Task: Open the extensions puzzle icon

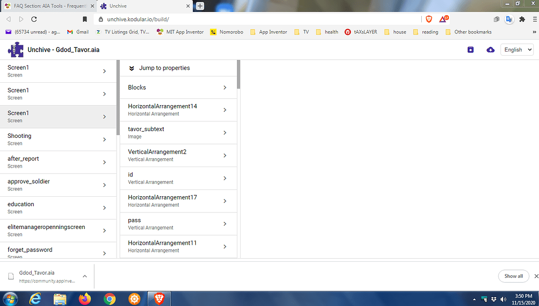Action: pyautogui.click(x=522, y=19)
